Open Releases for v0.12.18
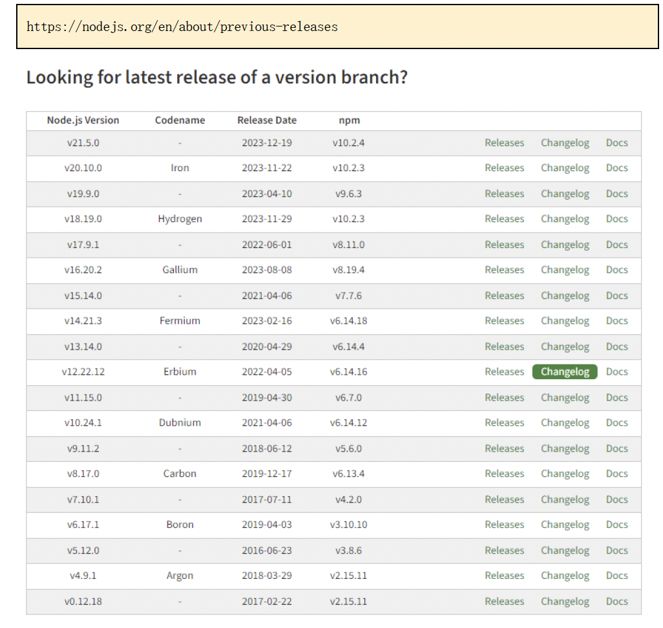Viewport: 663px width, 628px height. [504, 602]
